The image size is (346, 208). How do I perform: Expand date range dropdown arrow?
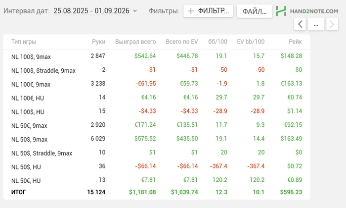click(135, 11)
